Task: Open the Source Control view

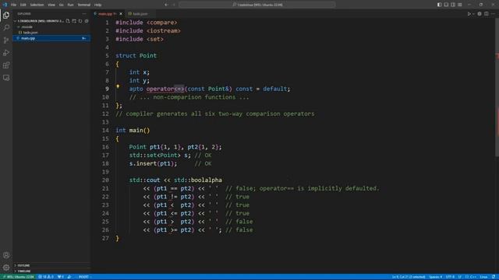Action: click(6, 40)
